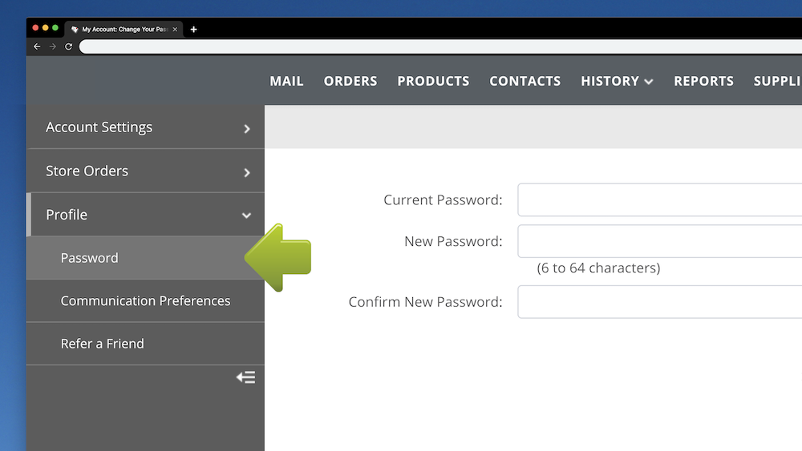This screenshot has width=802, height=451.
Task: Click the Confirm New Password field
Action: click(x=660, y=302)
